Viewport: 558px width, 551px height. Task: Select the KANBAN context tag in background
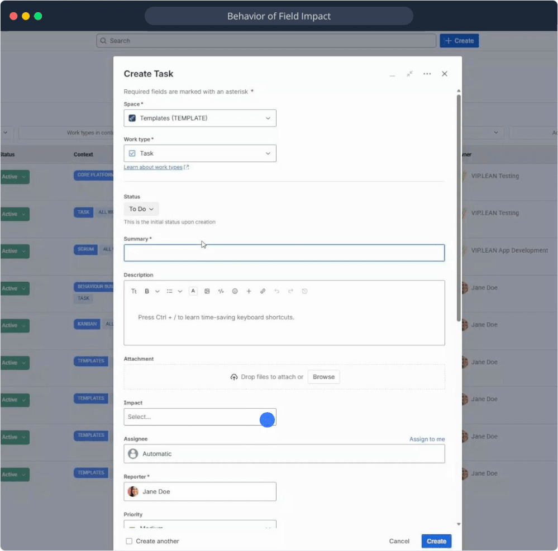pos(87,324)
